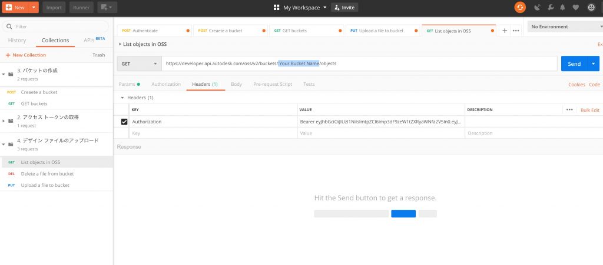Click the empty Key placeholder cell
The height and width of the screenshot is (265, 603).
pos(213,133)
